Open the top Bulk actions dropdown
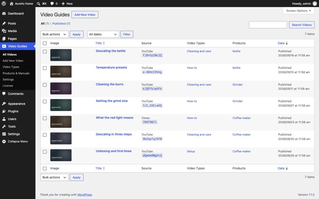Image resolution: width=319 pixels, height=199 pixels. coord(54,34)
